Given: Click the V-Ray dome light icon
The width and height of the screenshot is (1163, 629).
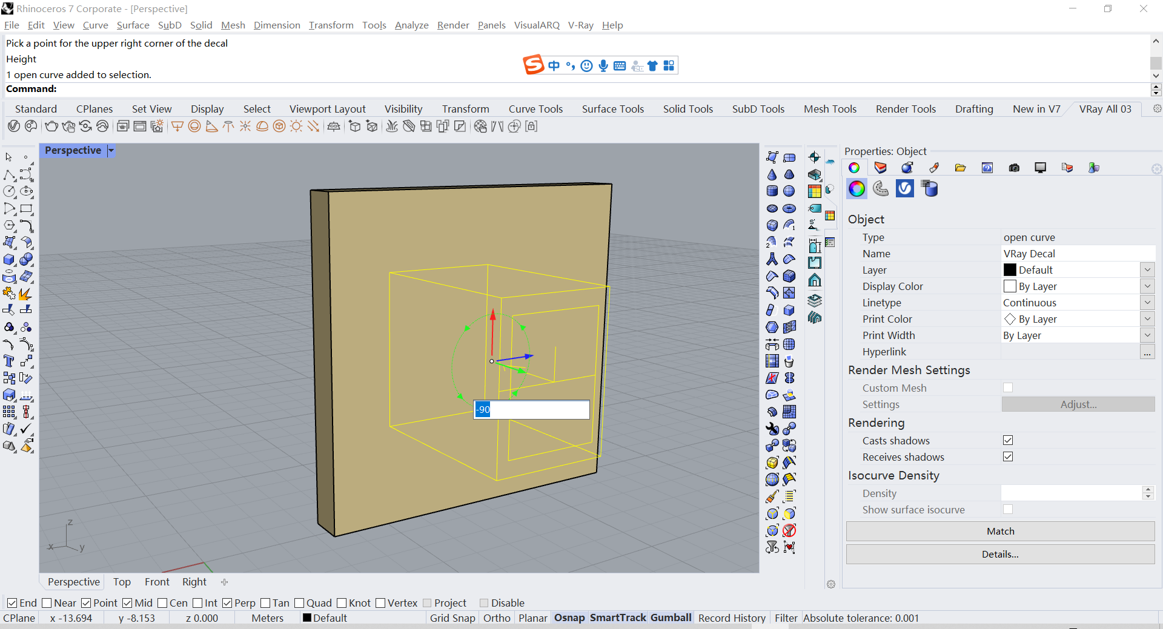Looking at the screenshot, I should coord(262,127).
